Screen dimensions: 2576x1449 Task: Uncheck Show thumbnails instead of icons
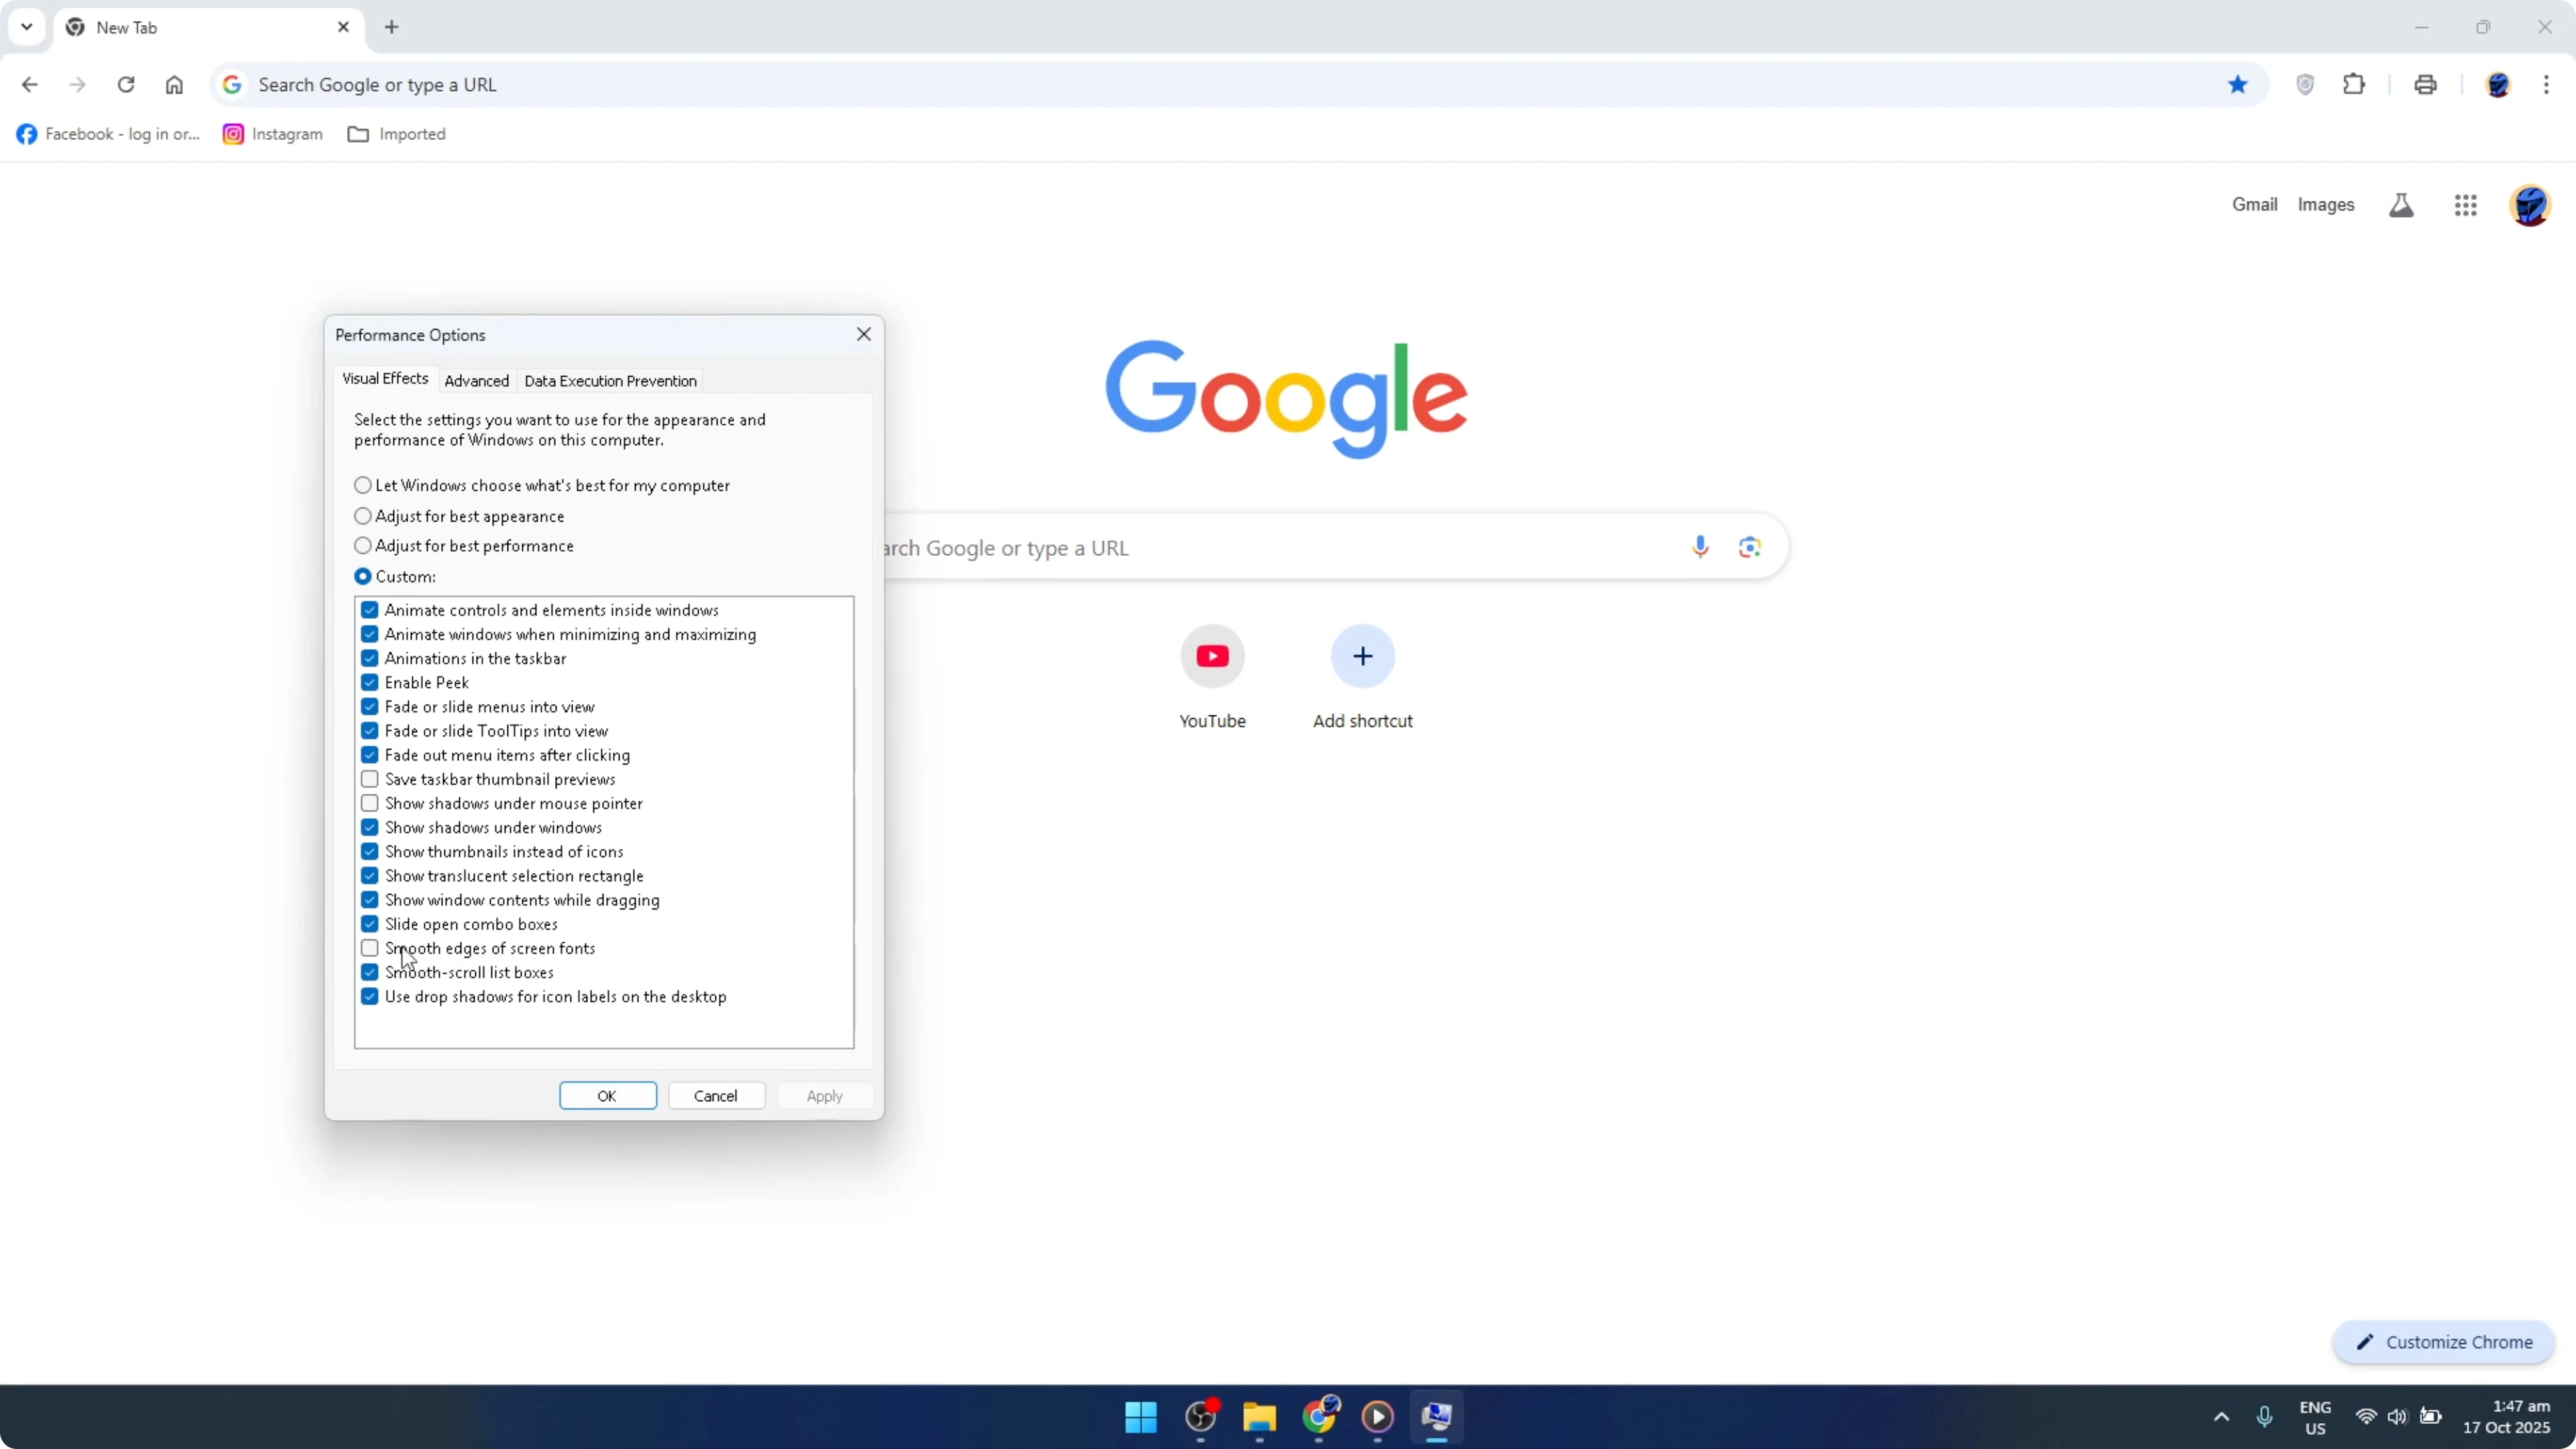point(370,852)
